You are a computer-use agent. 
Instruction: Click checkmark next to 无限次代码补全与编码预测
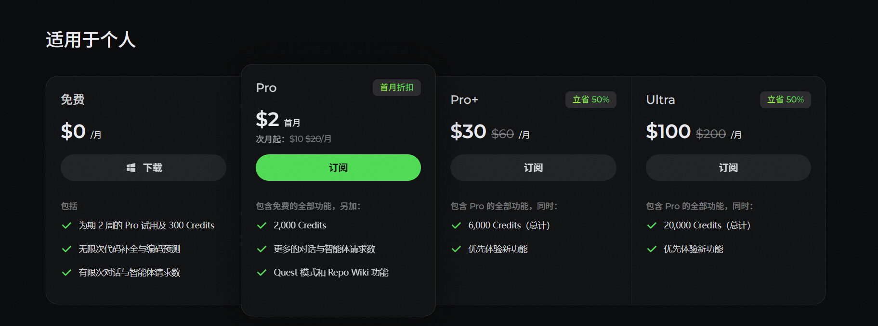point(66,249)
